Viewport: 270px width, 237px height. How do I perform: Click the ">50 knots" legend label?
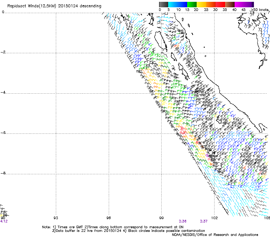tap(259, 10)
